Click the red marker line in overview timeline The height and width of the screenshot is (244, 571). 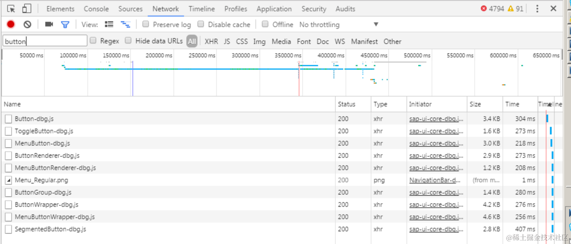299,78
